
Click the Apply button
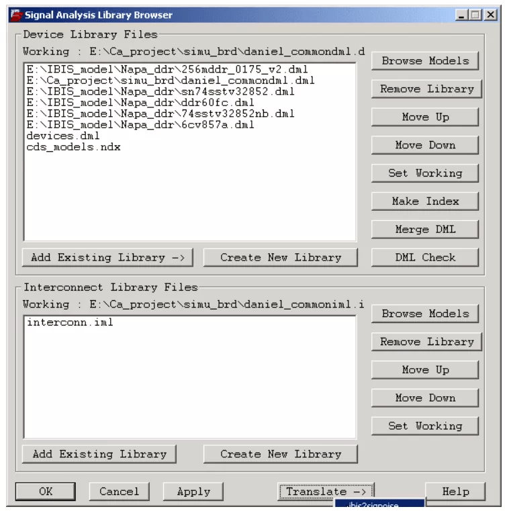click(193, 492)
